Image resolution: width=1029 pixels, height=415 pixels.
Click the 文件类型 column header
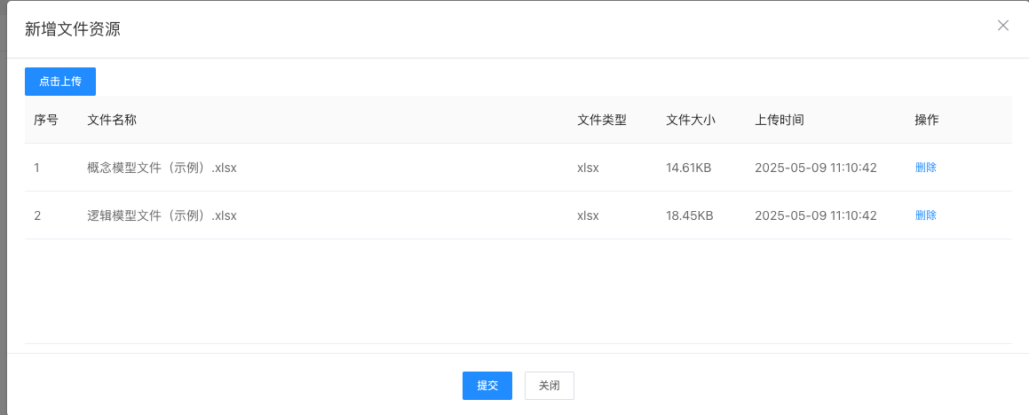pyautogui.click(x=602, y=120)
